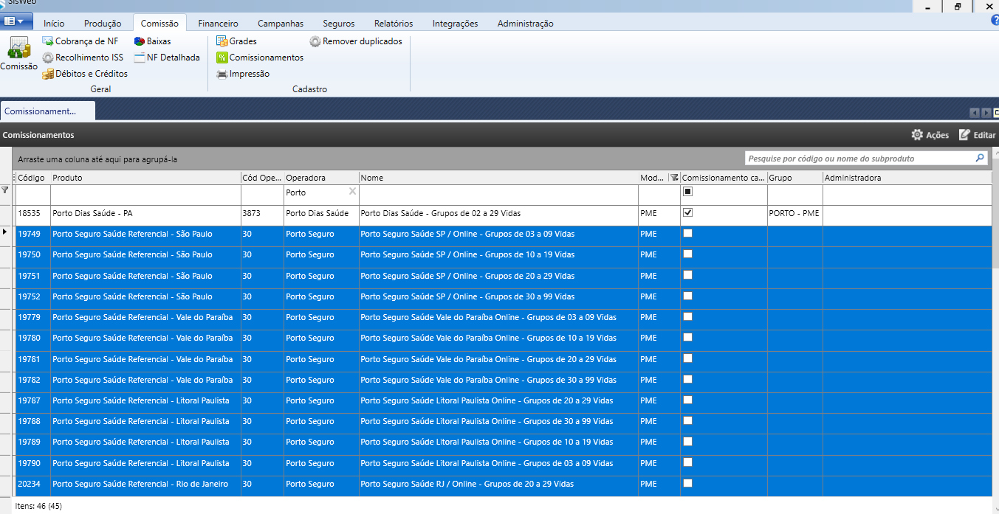999x514 pixels.
Task: Open NF Detalhada
Action: pos(167,58)
